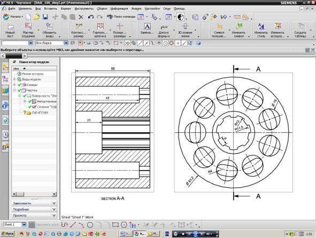Toggle the Сечение node checkmark
The height and width of the screenshot is (238, 316).
(x=30, y=107)
